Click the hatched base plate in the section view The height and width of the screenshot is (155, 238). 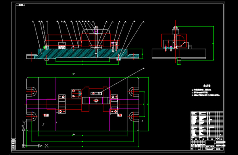(86, 53)
